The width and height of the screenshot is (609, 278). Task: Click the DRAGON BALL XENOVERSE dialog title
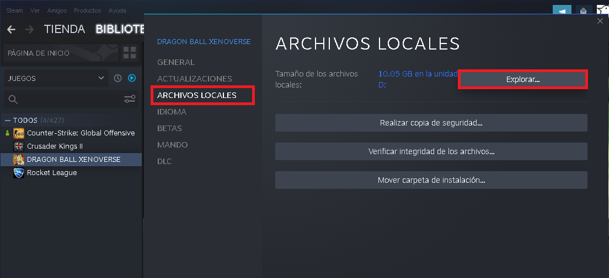[204, 41]
